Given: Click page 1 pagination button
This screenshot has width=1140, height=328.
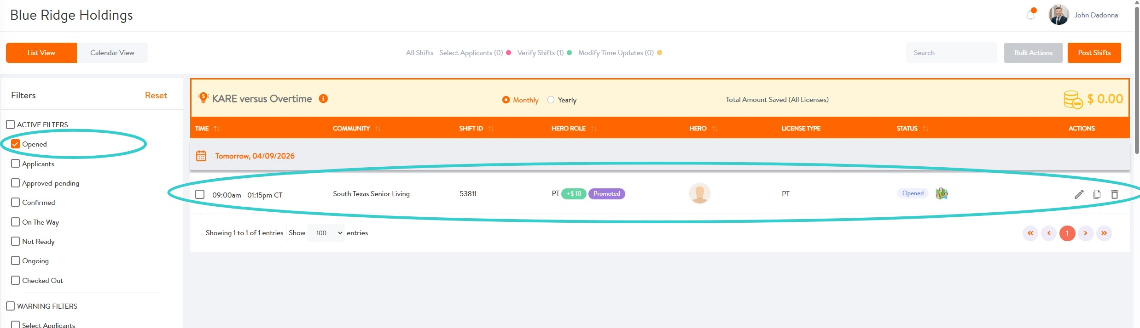Looking at the screenshot, I should pos(1067,233).
